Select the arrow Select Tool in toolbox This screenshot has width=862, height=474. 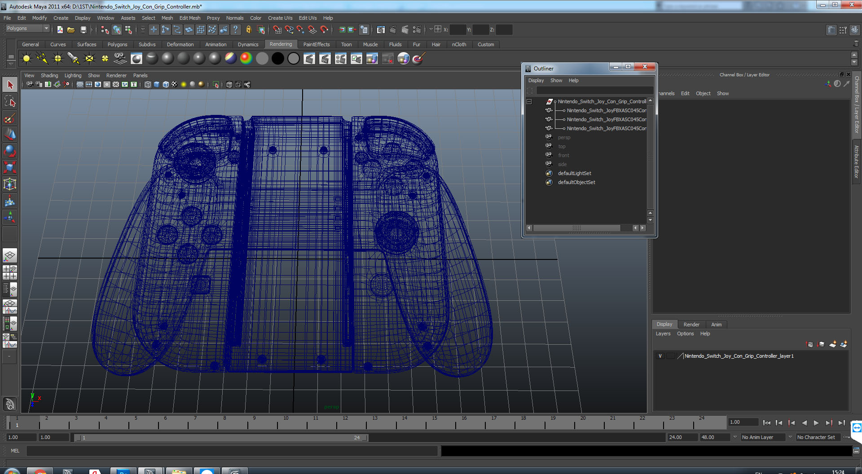(10, 85)
